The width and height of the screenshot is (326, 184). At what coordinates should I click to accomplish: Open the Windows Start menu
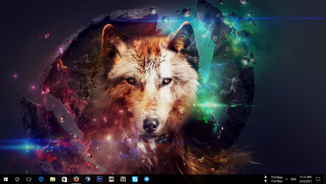pyautogui.click(x=6, y=179)
